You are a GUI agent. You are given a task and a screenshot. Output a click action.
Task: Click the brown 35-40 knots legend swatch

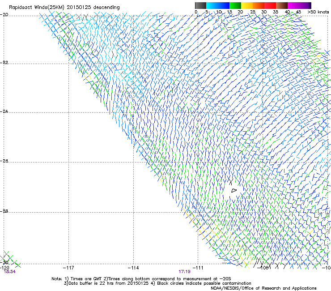coord(282,5)
